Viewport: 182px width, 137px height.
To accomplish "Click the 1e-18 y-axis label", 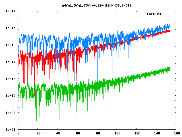I will pyautogui.click(x=11, y=79).
